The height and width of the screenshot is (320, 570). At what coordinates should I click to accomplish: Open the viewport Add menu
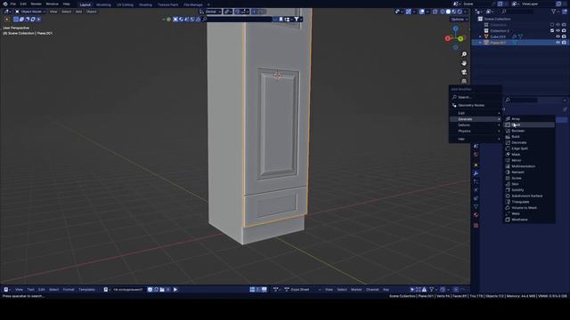[78, 12]
